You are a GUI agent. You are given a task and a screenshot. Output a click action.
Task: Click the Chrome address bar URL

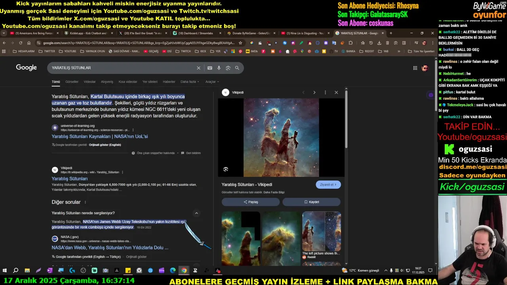click(x=139, y=43)
